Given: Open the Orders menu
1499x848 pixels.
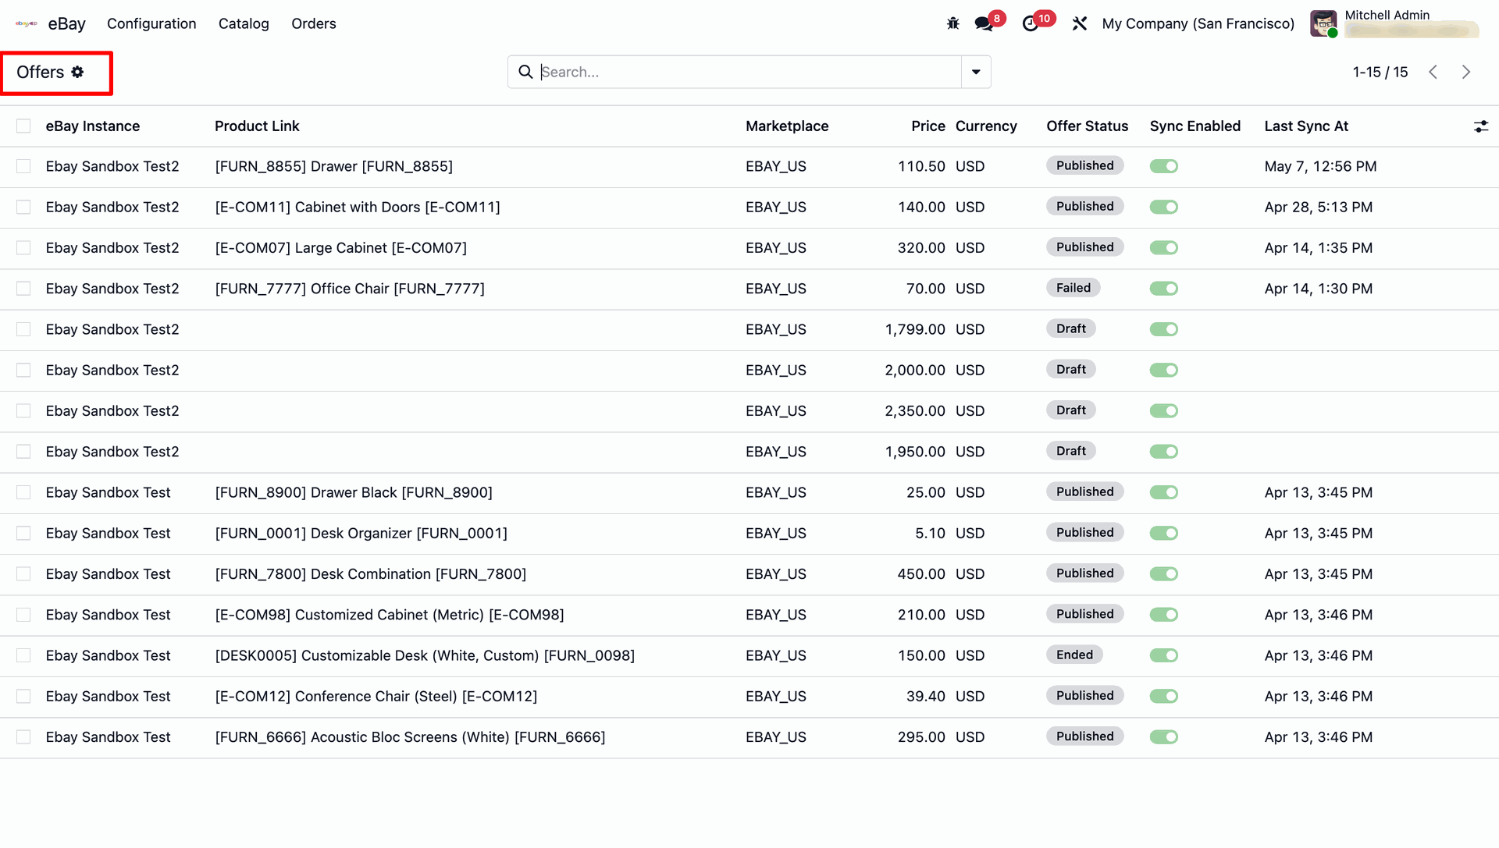Looking at the screenshot, I should tap(314, 23).
